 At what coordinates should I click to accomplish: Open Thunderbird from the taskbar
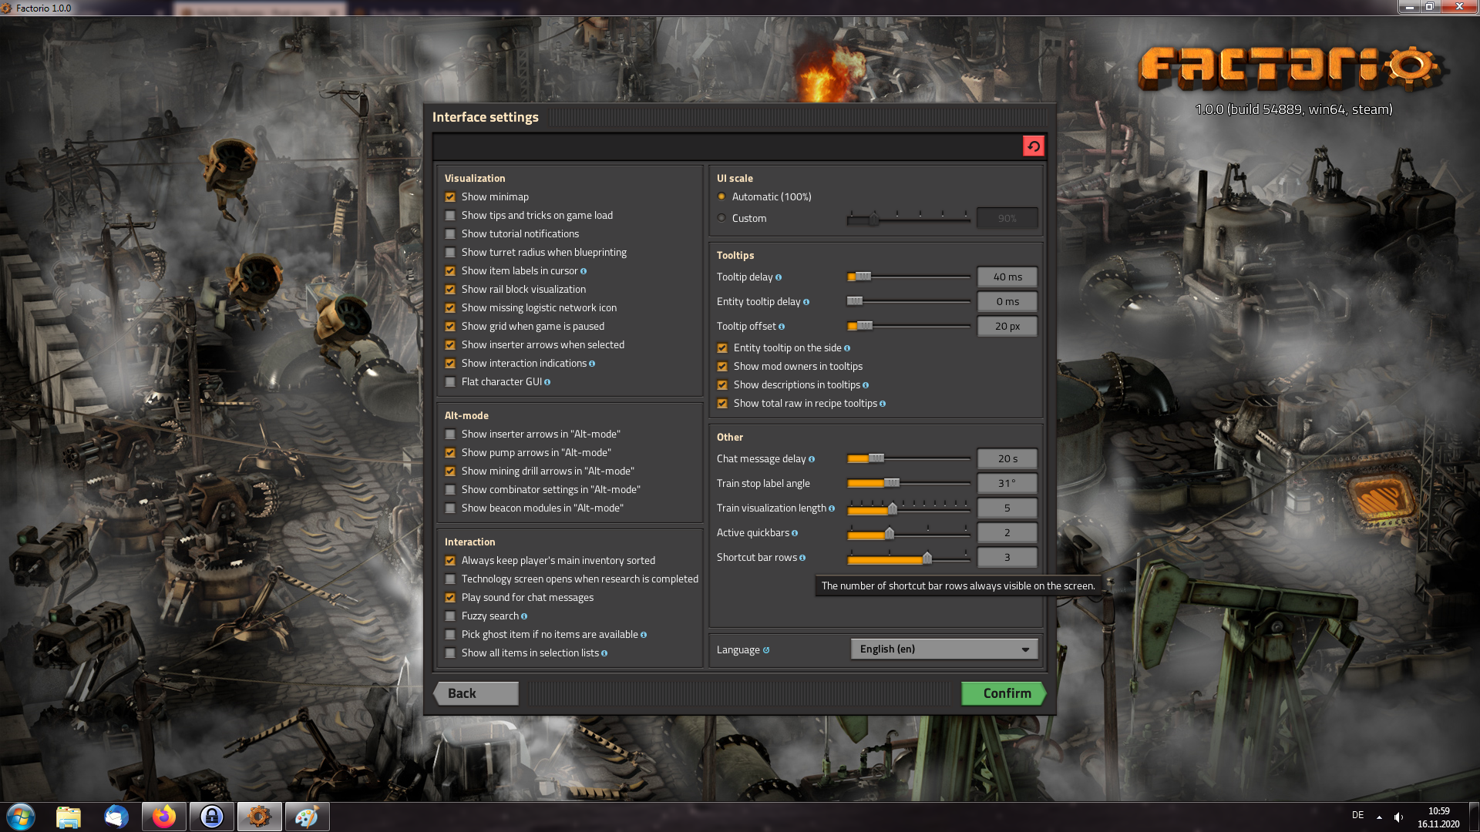[116, 817]
